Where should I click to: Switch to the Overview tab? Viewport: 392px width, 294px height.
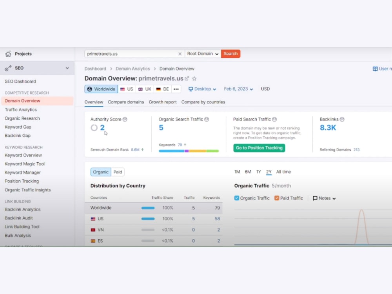pos(94,102)
